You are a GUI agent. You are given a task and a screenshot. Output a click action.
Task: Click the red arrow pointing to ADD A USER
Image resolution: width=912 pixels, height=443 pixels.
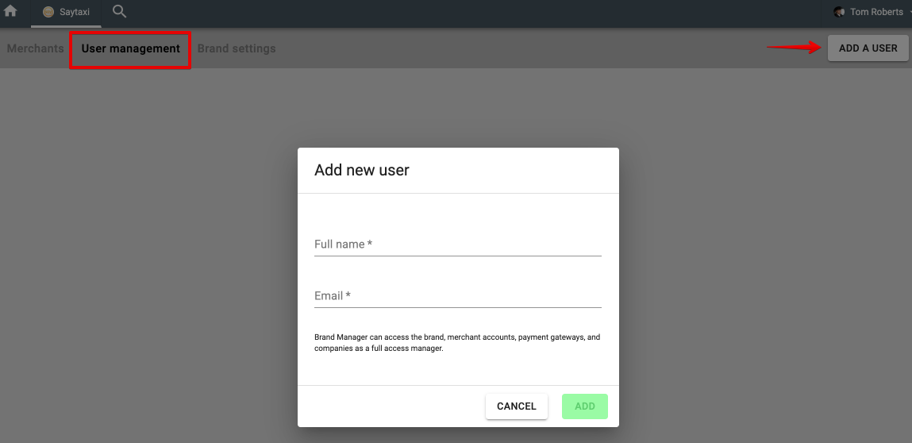point(794,48)
